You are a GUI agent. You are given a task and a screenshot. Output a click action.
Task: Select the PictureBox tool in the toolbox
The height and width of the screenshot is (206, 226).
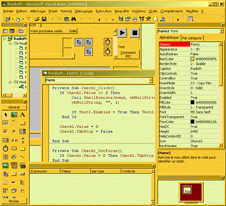tap(14, 115)
